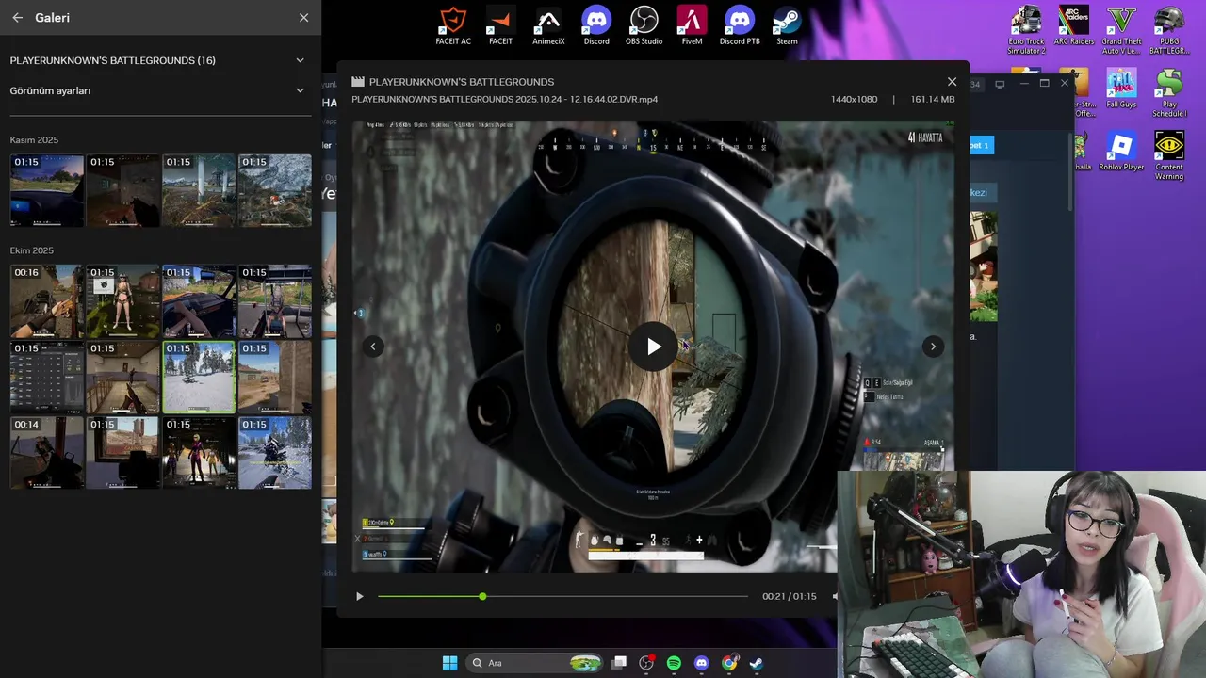Click taskbar Ara search box
1206x678 pixels.
pyautogui.click(x=535, y=663)
